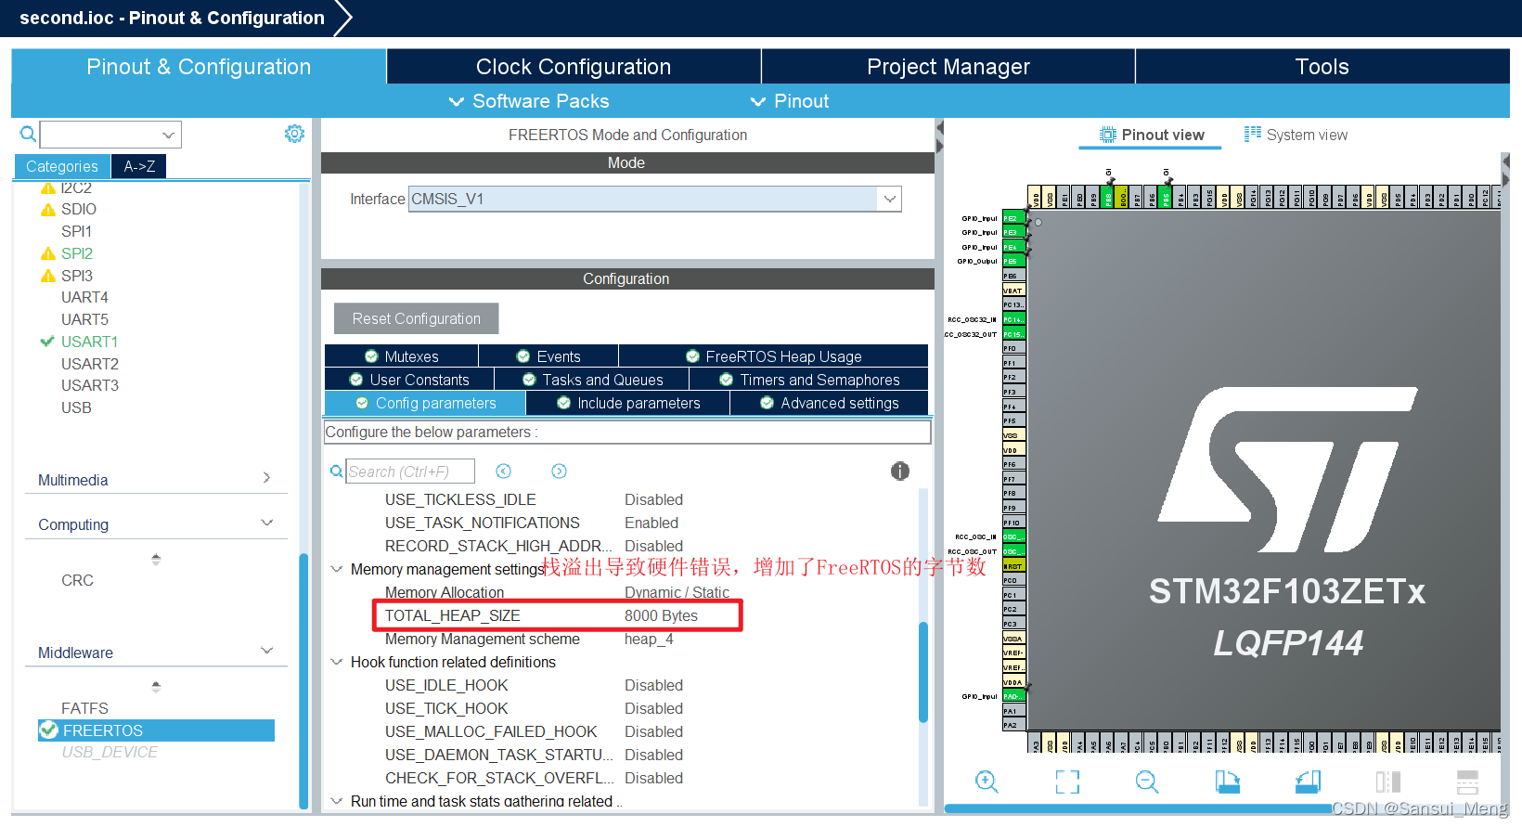
Task: Show the parameter info icon
Action: (900, 472)
